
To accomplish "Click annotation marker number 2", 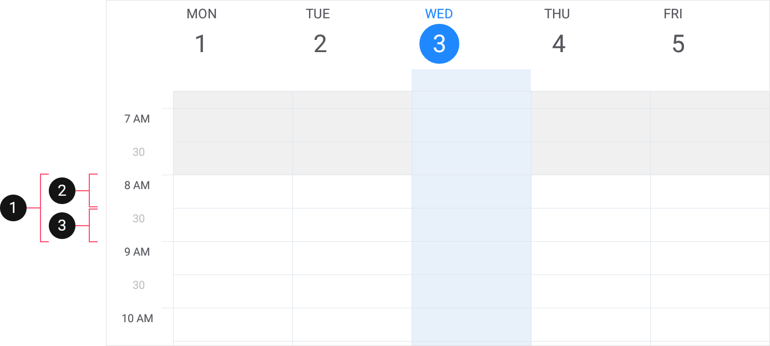I will [x=62, y=191].
